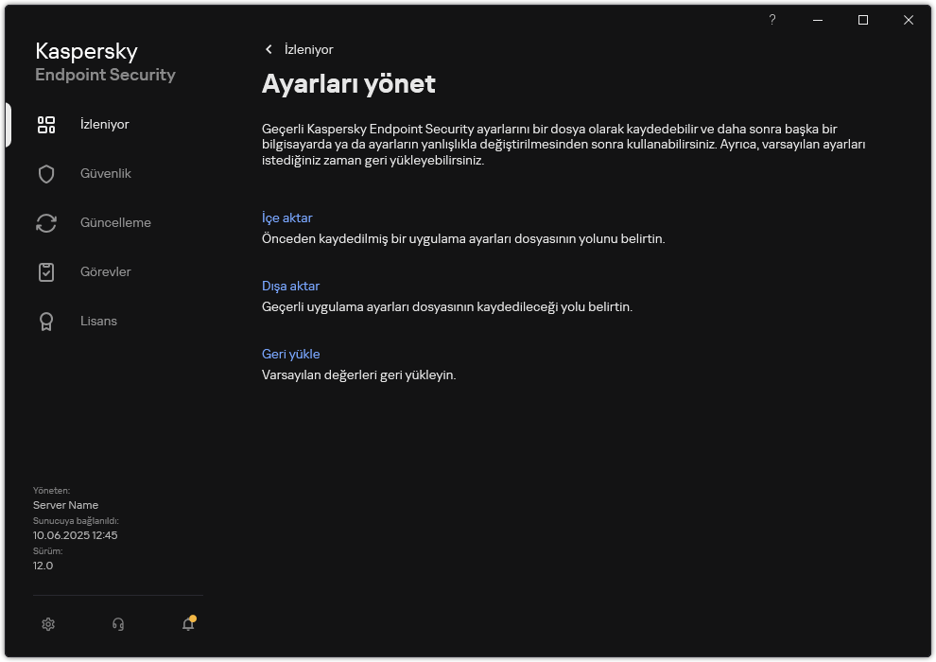This screenshot has height=662, width=936.
Task: Open Lisans via the ribbon badge icon
Action: point(46,321)
